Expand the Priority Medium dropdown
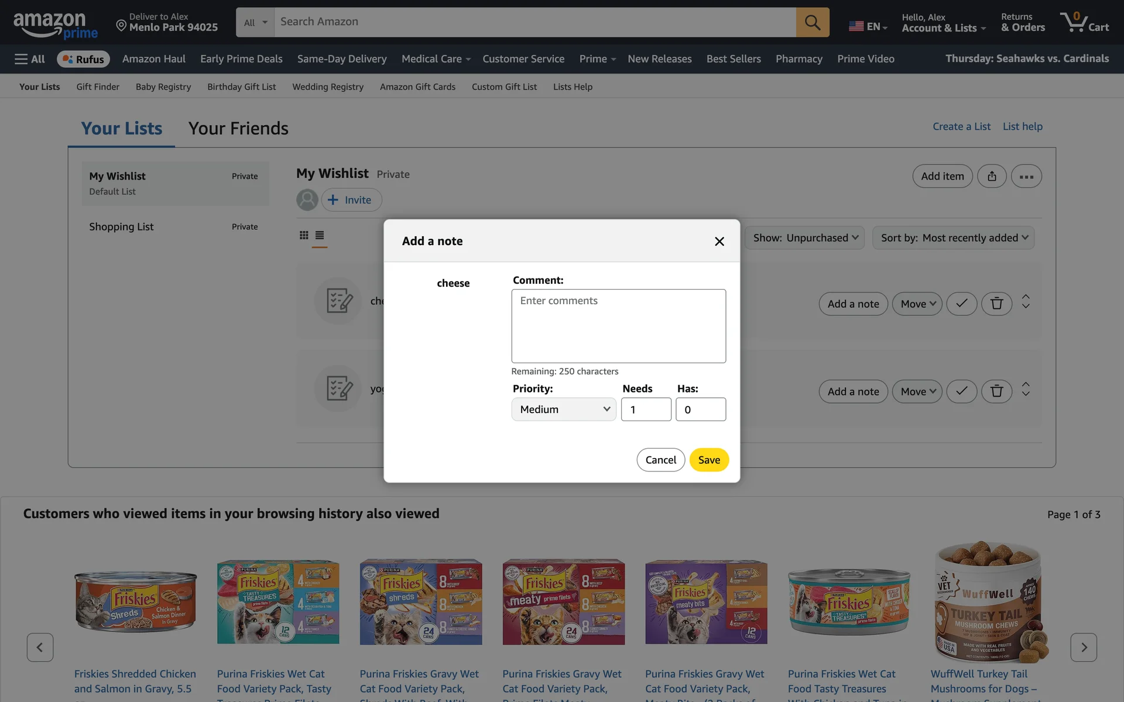 pos(563,409)
